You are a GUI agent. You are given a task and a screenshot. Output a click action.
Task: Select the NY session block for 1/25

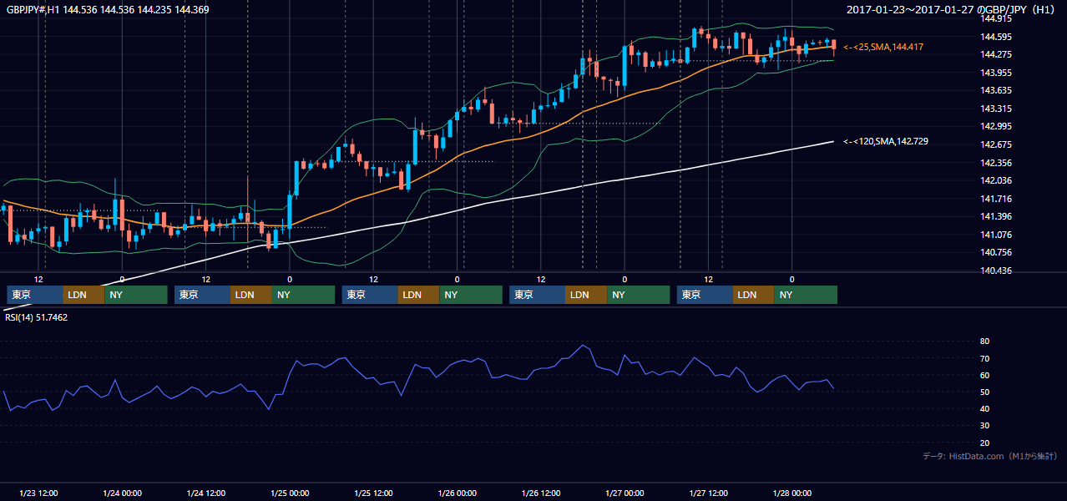pyautogui.click(x=471, y=295)
